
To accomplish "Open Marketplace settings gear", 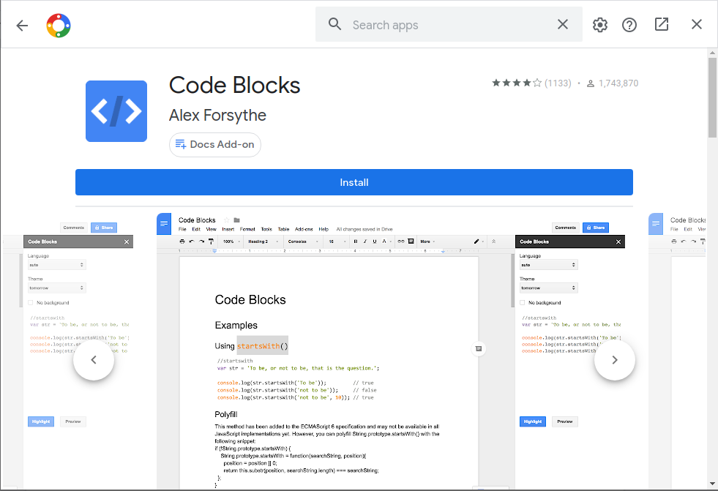I will 600,25.
